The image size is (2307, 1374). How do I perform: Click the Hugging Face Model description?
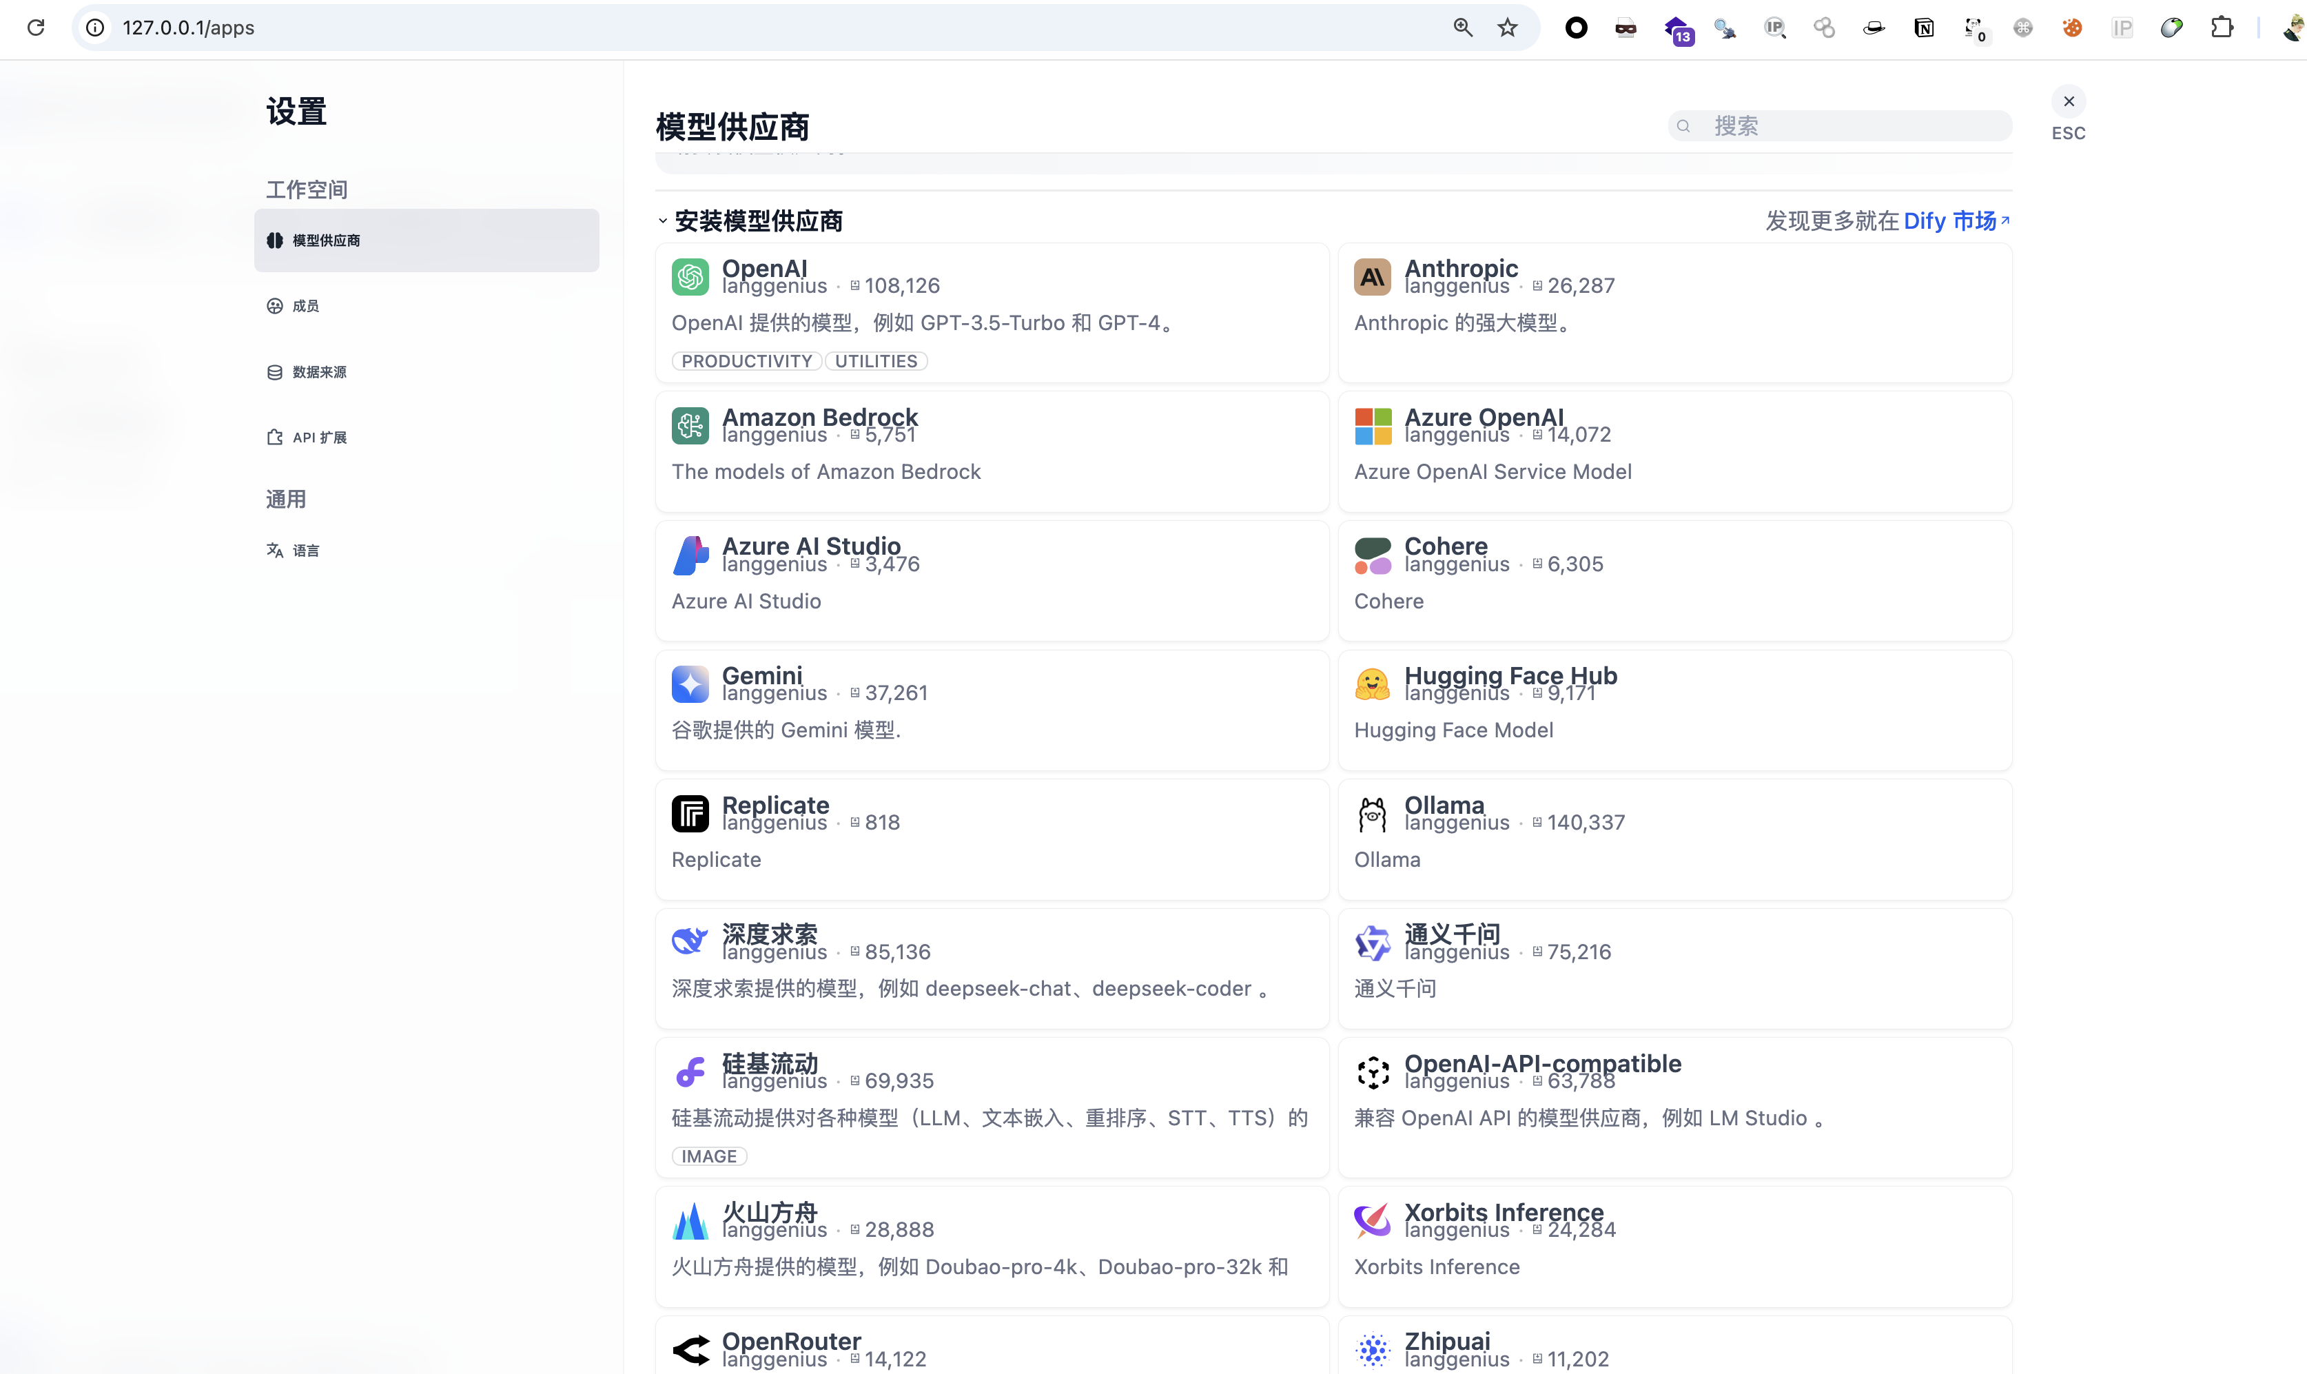[x=1453, y=730]
